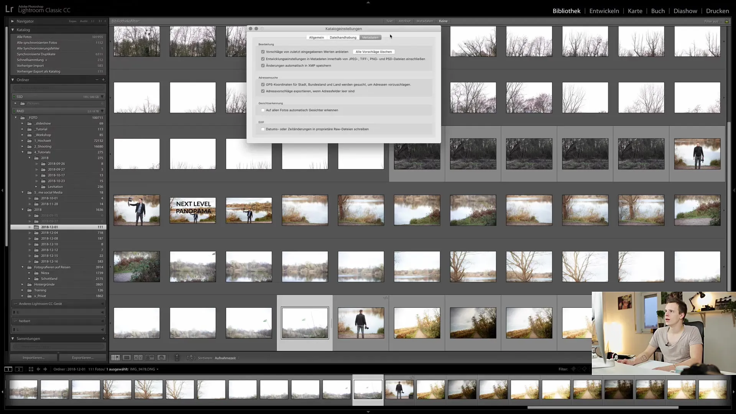Switch to Entwickeln module
Screen dimensions: 736x414
click(604, 11)
